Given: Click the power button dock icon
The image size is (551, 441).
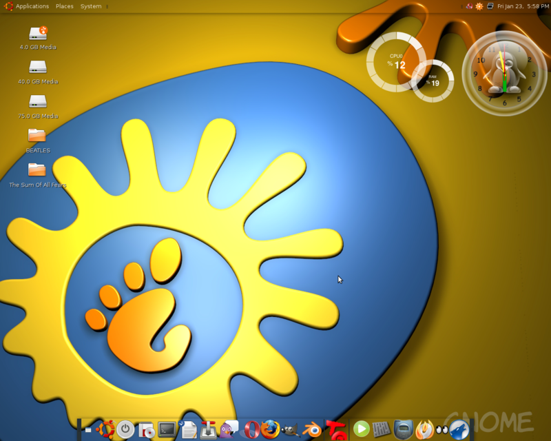Looking at the screenshot, I should click(x=125, y=429).
